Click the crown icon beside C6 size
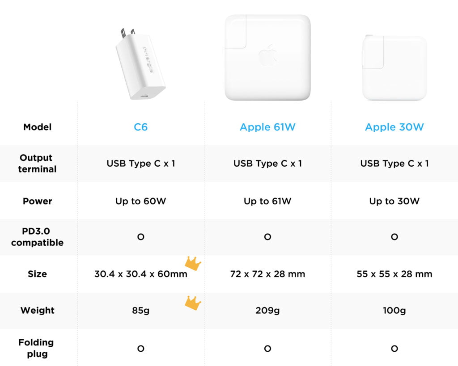This screenshot has width=458, height=366. click(x=193, y=263)
